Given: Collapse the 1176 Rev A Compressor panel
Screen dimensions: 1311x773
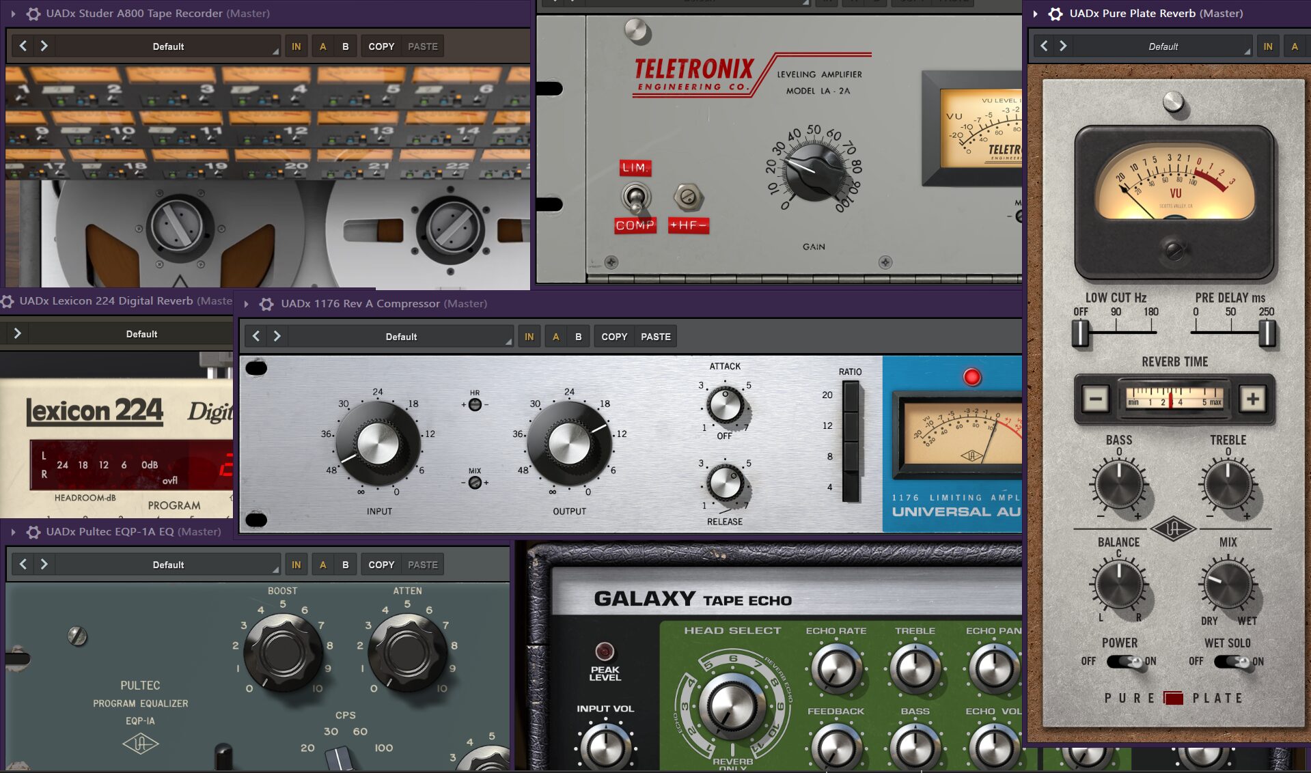Looking at the screenshot, I should tap(247, 304).
